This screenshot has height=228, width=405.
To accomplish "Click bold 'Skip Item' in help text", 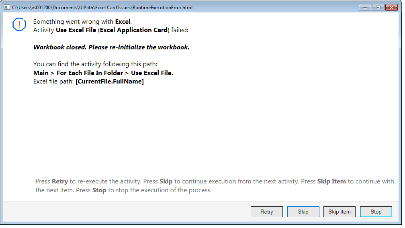I will (x=331, y=181).
